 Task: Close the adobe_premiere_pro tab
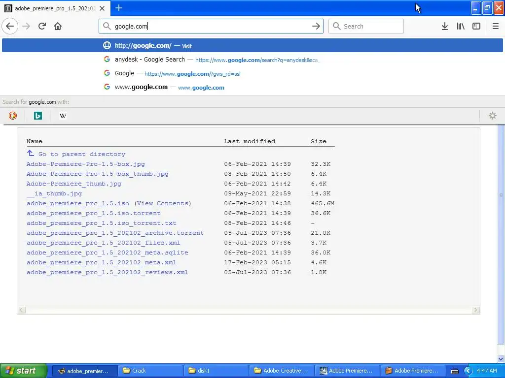102,8
